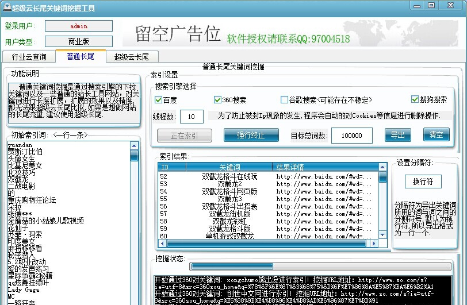
Task: Click the 清空 clear button
Action: point(436,135)
